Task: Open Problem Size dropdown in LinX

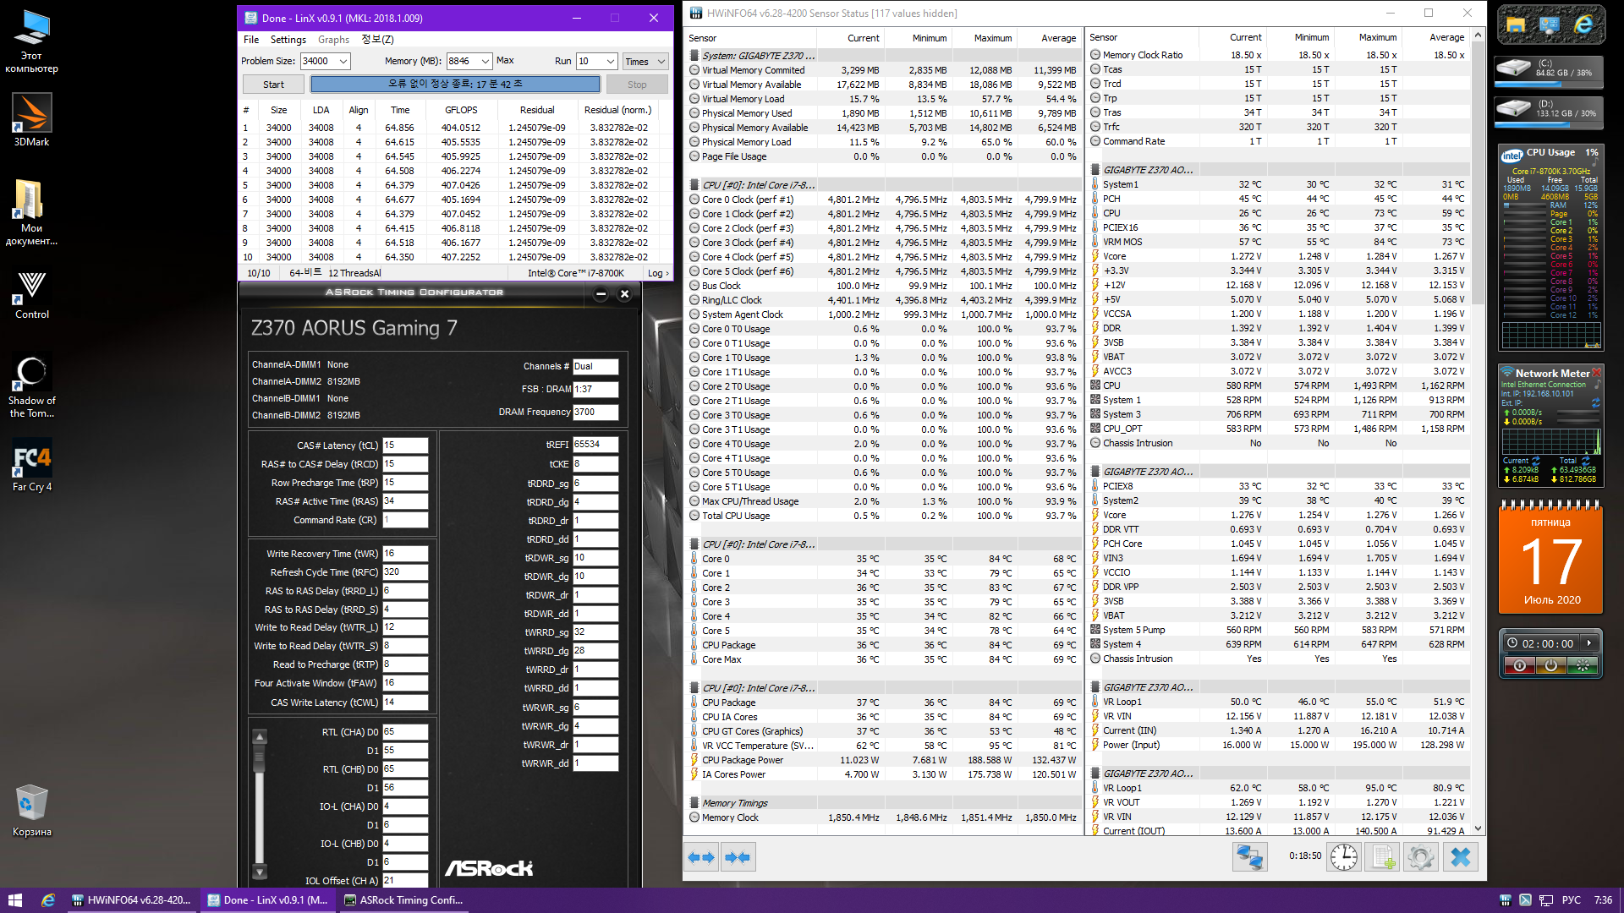Action: [343, 61]
